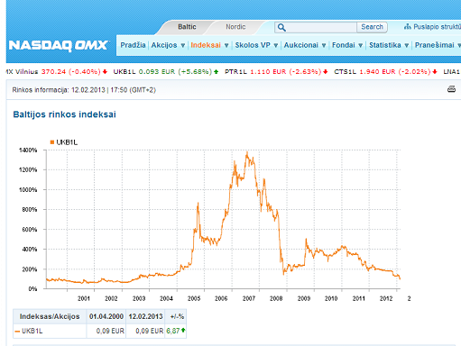
Task: Click the printer icon
Action: click(x=451, y=89)
